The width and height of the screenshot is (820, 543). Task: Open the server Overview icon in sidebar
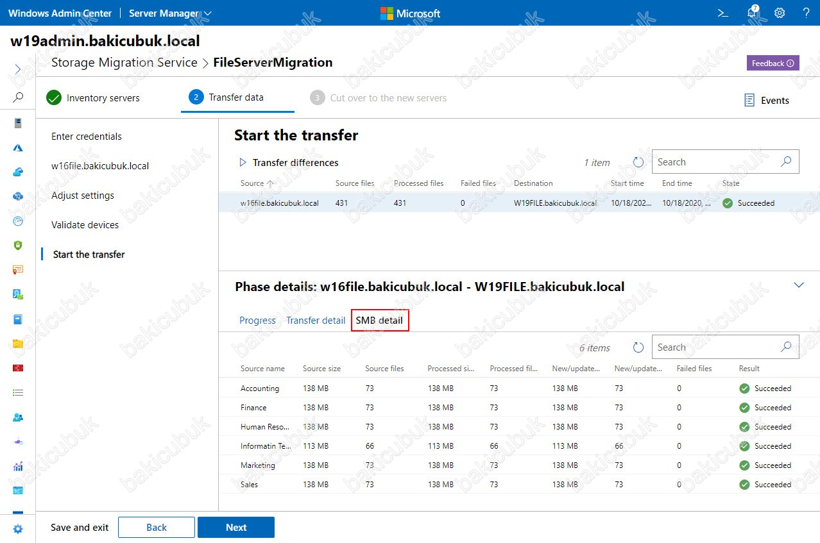(x=18, y=123)
